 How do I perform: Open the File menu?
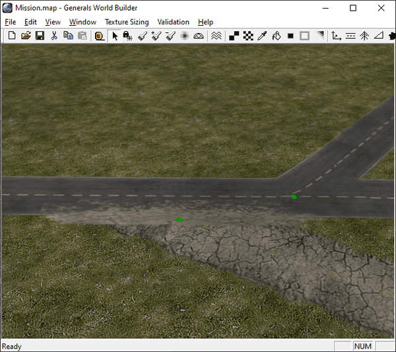tap(11, 22)
